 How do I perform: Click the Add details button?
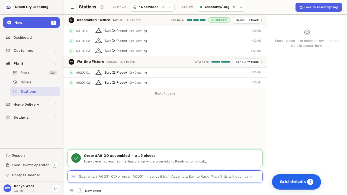click(296, 182)
